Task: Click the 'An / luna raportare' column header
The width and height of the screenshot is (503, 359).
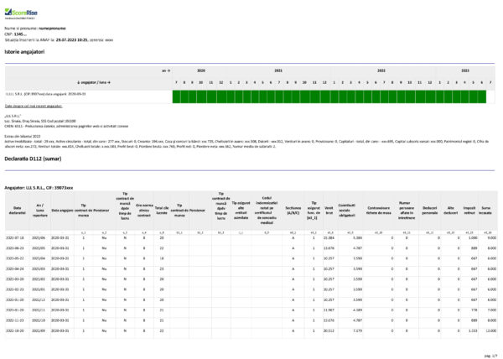Action: pos(39,211)
